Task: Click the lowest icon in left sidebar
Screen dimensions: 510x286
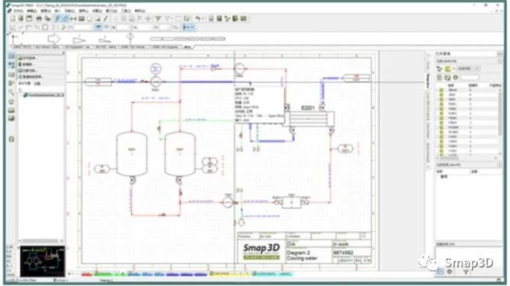Action: [x=11, y=140]
